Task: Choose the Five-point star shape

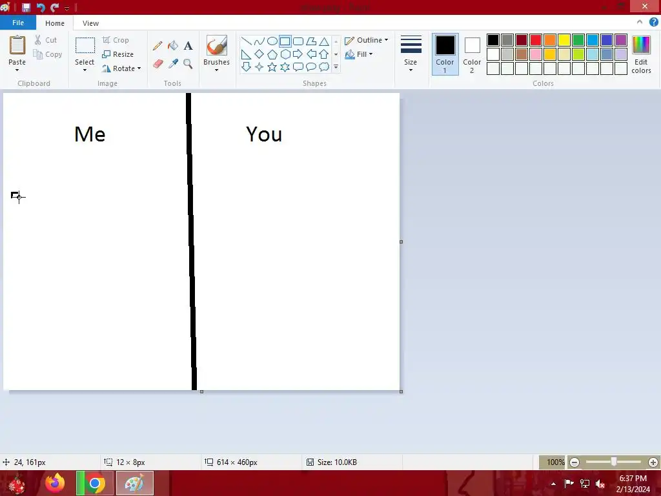Action: pos(272,67)
